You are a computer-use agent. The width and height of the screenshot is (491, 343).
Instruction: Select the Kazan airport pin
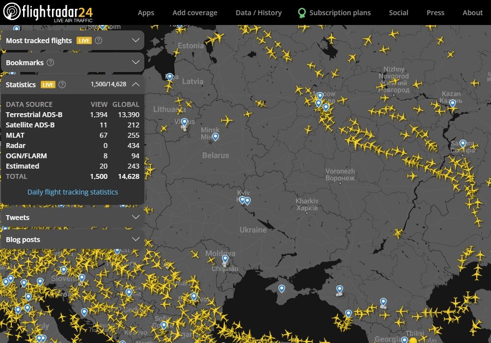(453, 103)
